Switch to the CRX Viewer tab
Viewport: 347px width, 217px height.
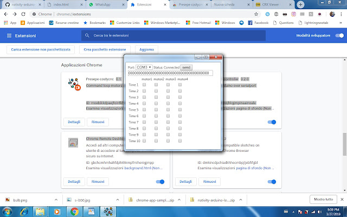point(273,4)
